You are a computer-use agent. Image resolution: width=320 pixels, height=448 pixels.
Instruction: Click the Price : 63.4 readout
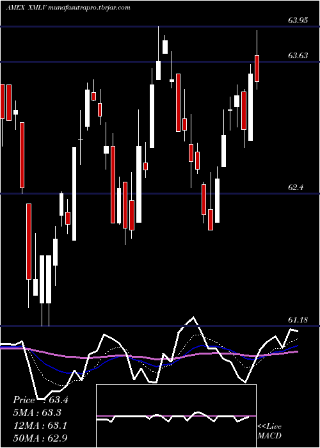tap(40, 400)
